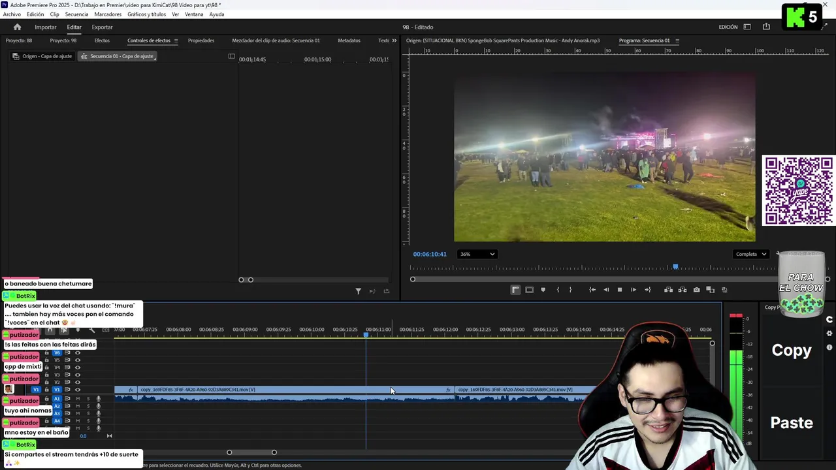The width and height of the screenshot is (836, 470).
Task: Go to In point in Program monitor
Action: click(x=592, y=290)
